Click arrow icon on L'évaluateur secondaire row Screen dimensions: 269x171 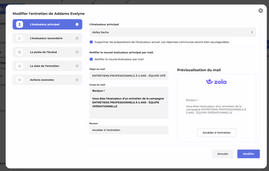pos(77,38)
